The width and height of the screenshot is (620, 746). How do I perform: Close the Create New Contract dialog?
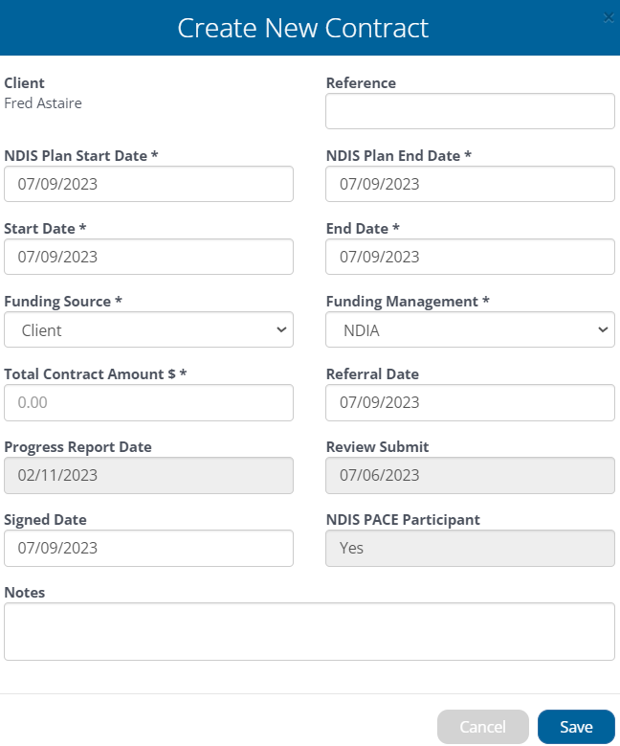click(x=609, y=18)
